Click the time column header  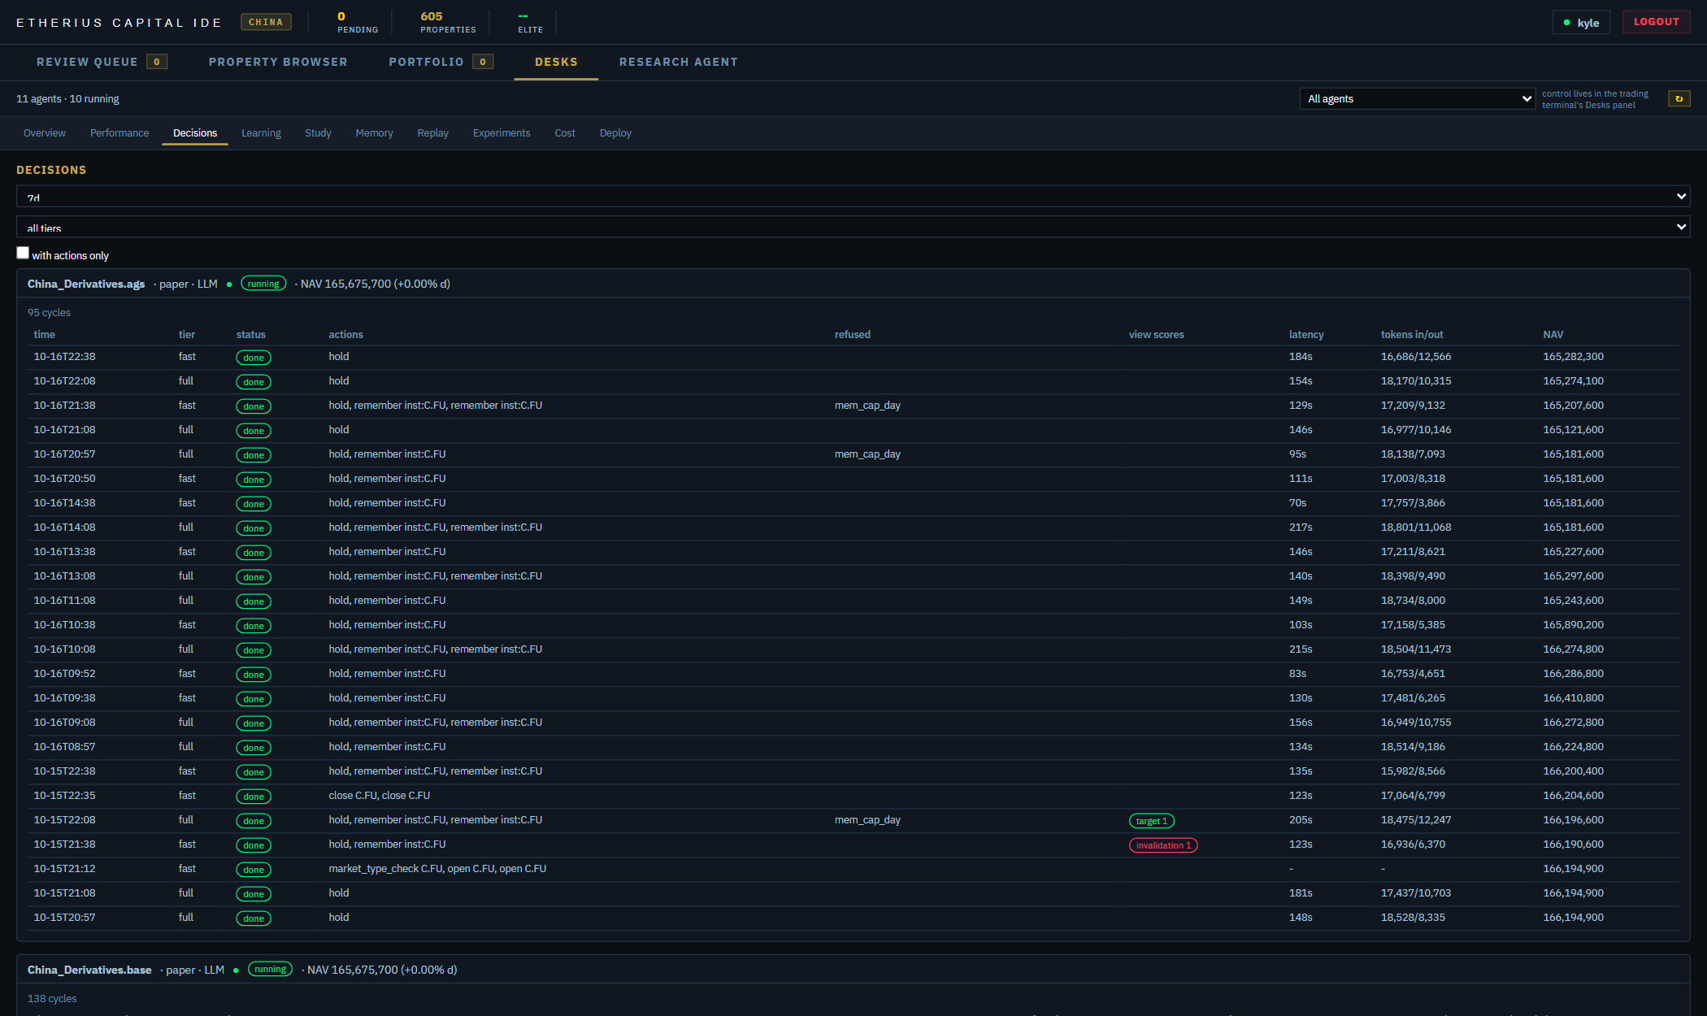coord(45,335)
